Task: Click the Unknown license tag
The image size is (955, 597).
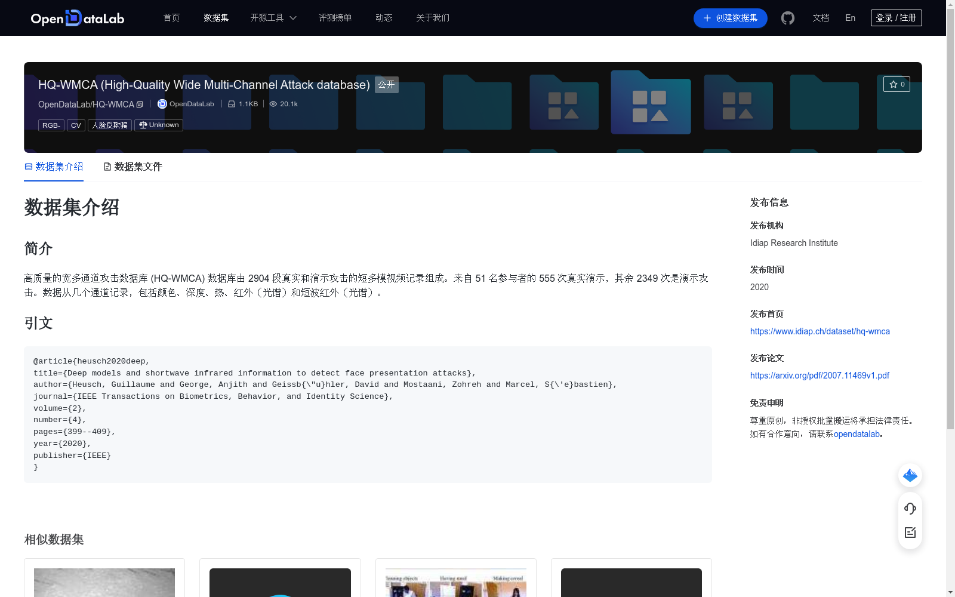Action: point(159,125)
